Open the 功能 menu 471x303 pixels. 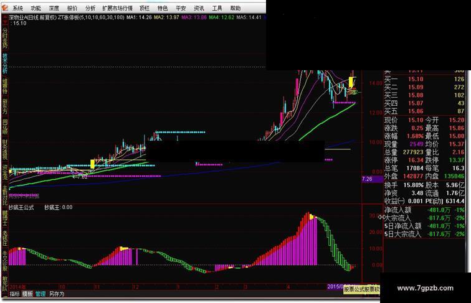tap(36, 8)
